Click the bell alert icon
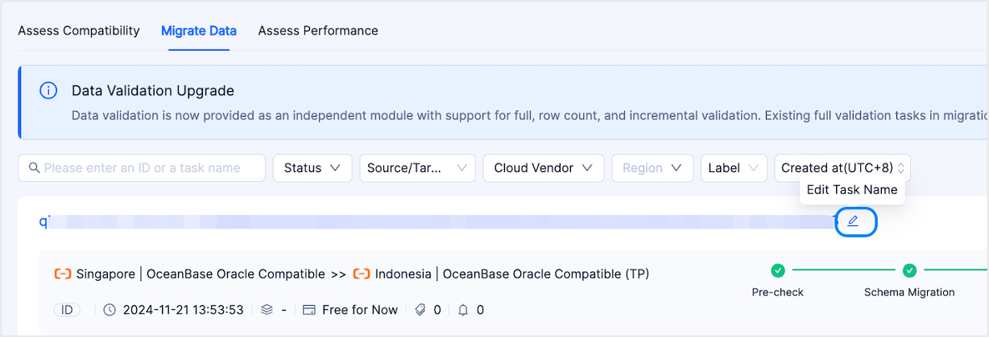Image resolution: width=989 pixels, height=338 pixels. (x=463, y=310)
